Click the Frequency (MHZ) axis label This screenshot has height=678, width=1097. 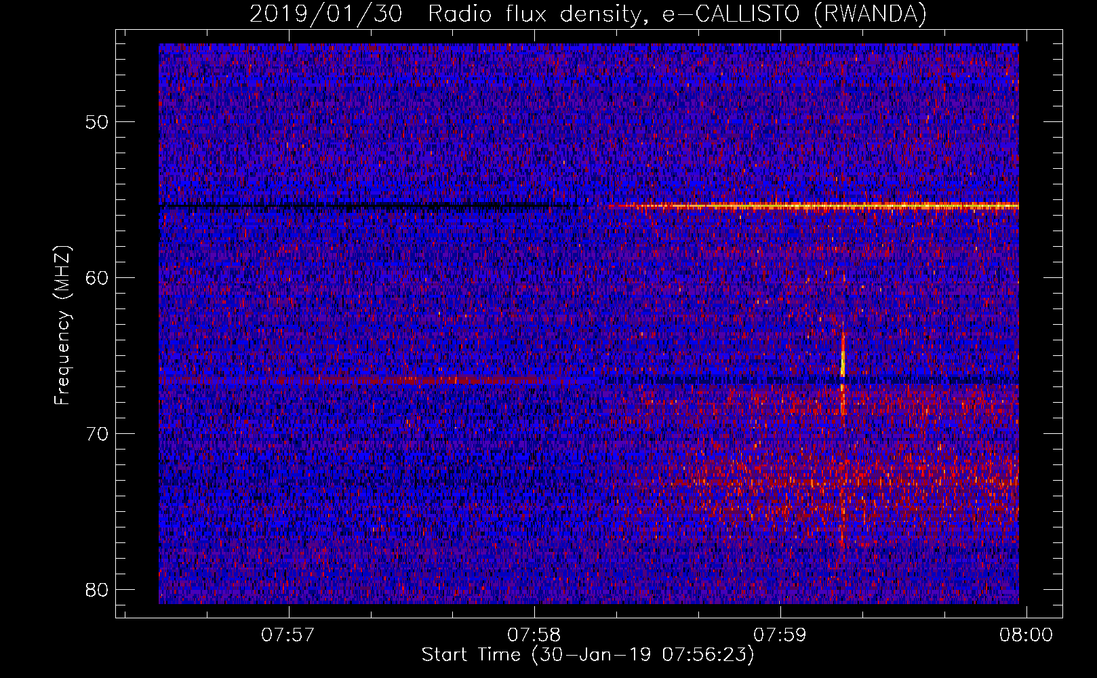pyautogui.click(x=62, y=325)
